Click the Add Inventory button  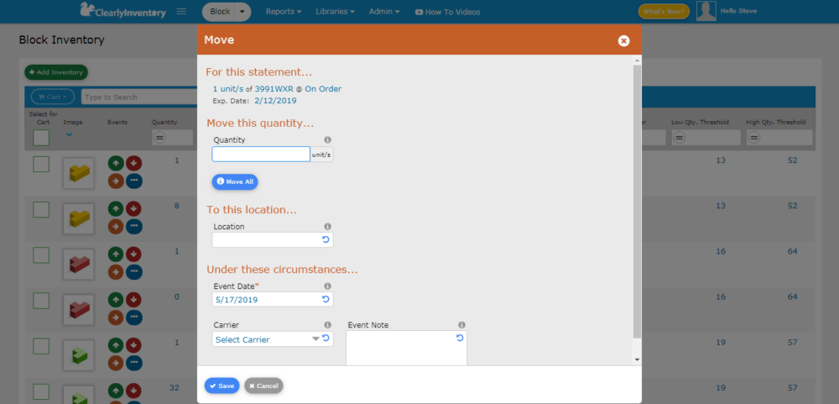[56, 72]
